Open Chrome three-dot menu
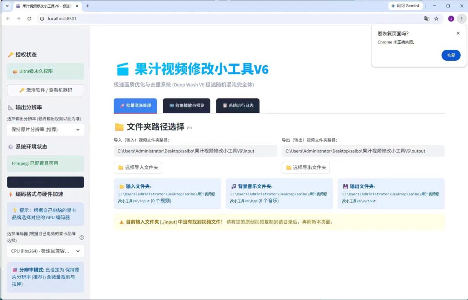This screenshot has width=468, height=300. 462,18
